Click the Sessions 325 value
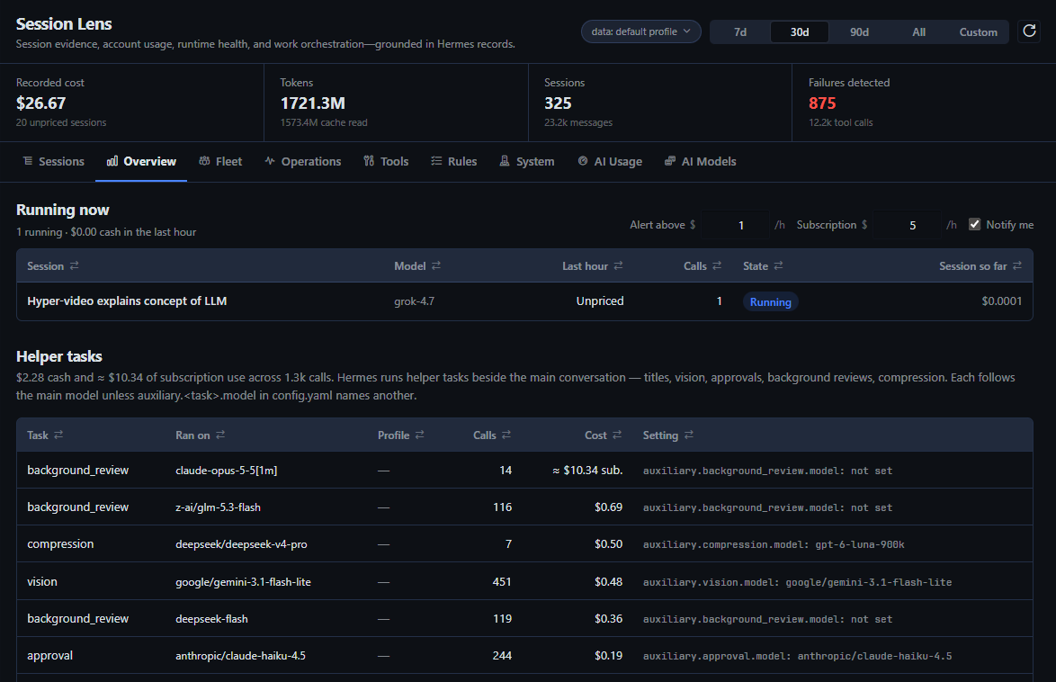 [x=558, y=103]
